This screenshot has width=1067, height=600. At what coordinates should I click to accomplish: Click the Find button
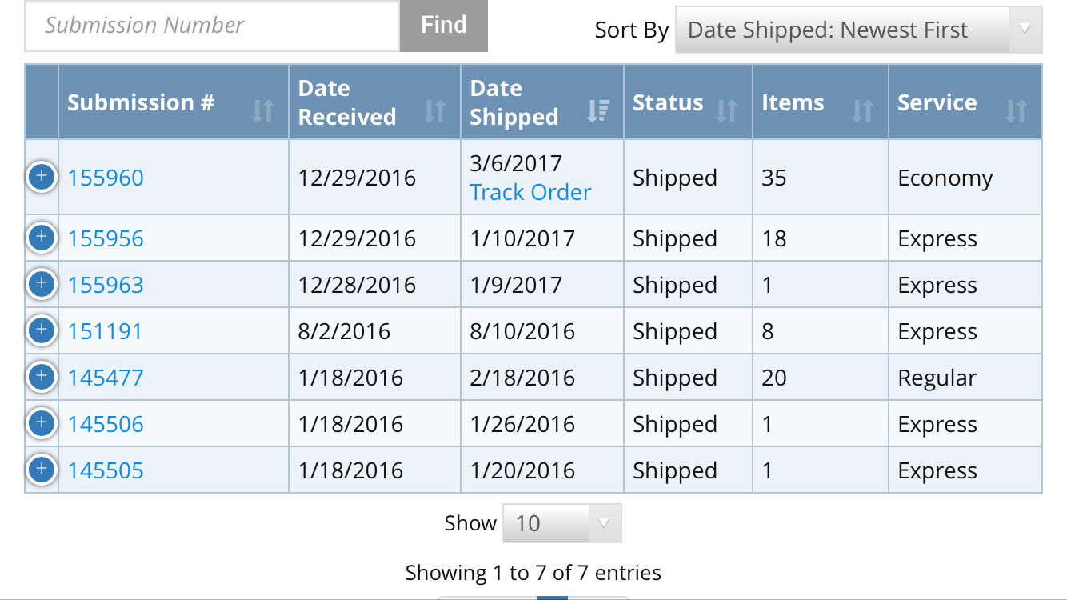tap(443, 26)
